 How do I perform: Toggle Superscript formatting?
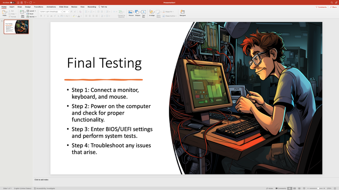(55, 16)
